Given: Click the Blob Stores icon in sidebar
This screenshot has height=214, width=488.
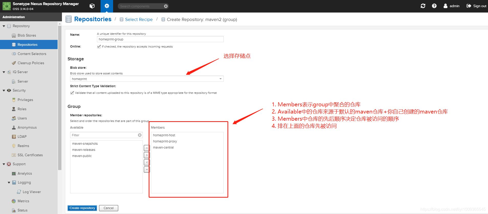Looking at the screenshot, I should click(x=14, y=35).
